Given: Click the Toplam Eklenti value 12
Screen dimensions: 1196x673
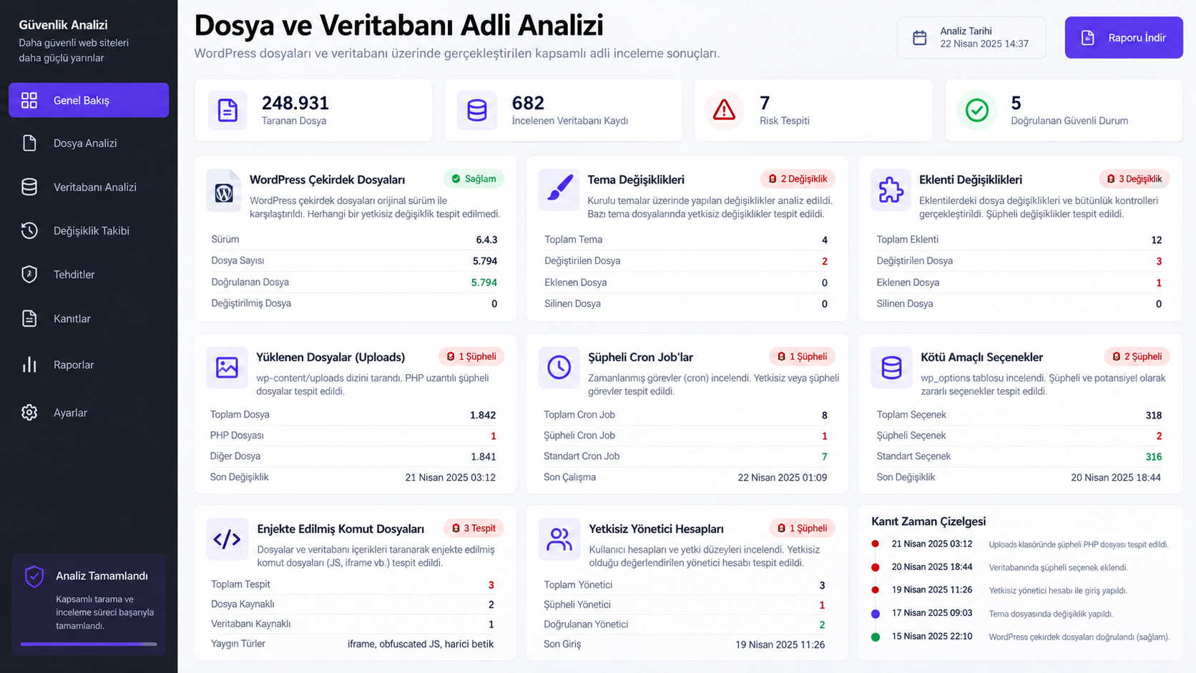Looking at the screenshot, I should click(x=1157, y=240).
